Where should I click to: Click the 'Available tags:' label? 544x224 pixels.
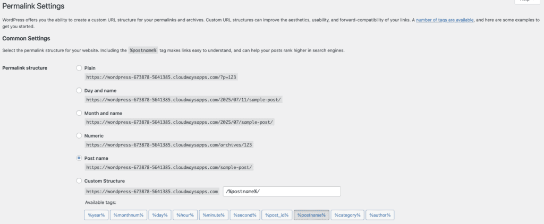100,202
